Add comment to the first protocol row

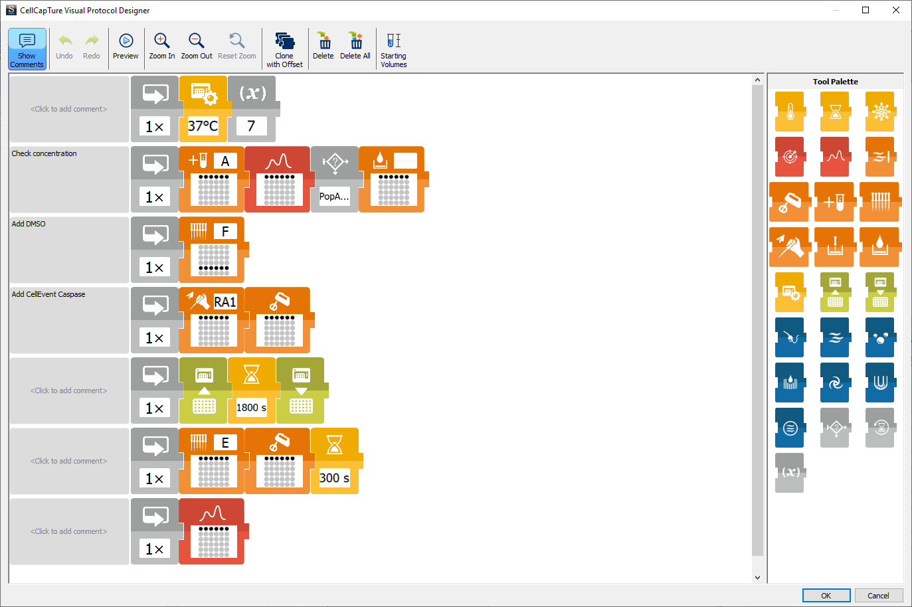pyautogui.click(x=69, y=109)
